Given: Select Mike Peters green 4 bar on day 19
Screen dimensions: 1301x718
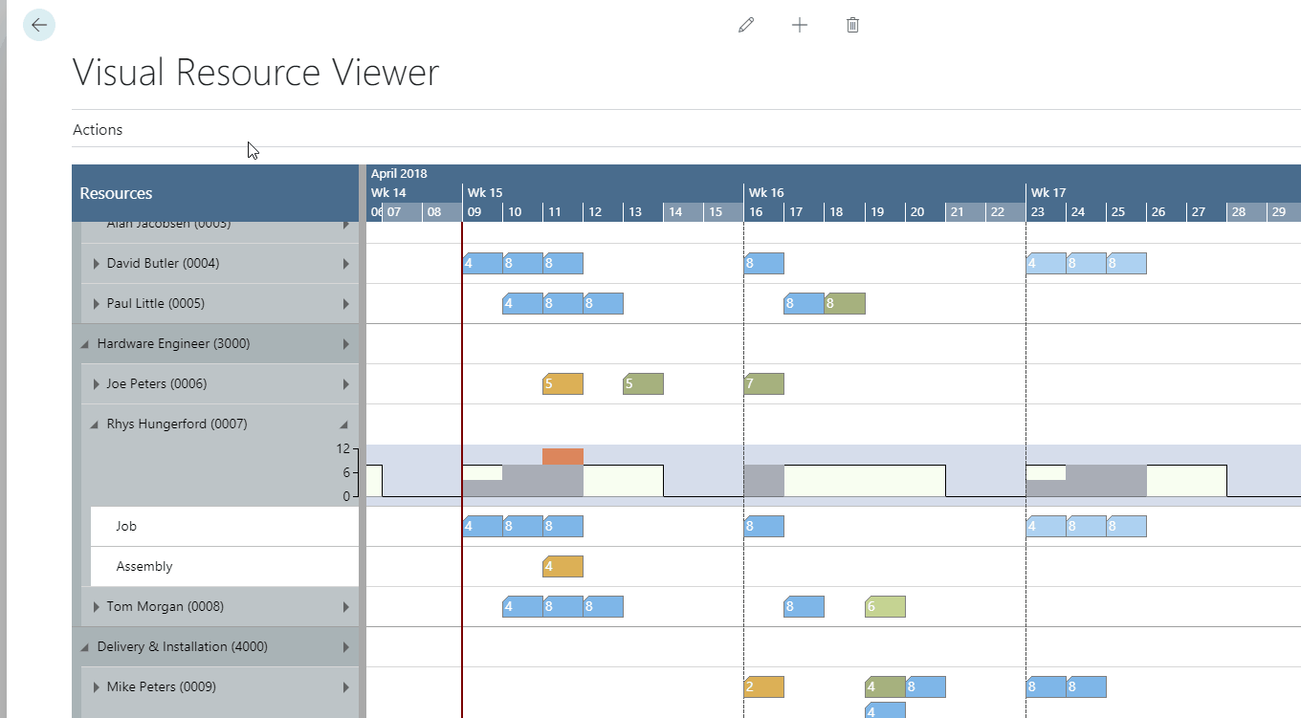Looking at the screenshot, I should coord(885,687).
